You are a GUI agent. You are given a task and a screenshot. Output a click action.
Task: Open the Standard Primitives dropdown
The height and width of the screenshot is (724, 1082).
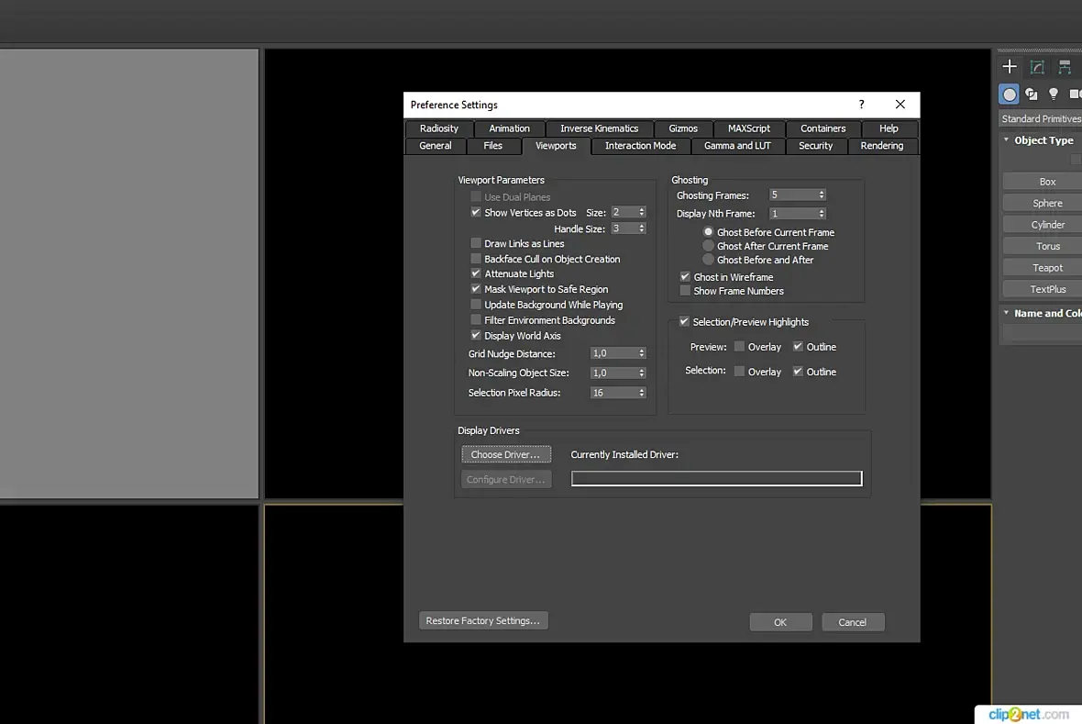[1041, 118]
